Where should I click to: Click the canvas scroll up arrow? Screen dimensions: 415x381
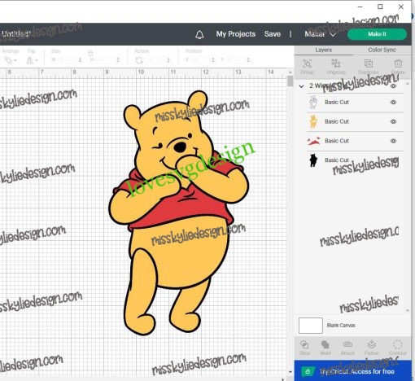(290, 72)
